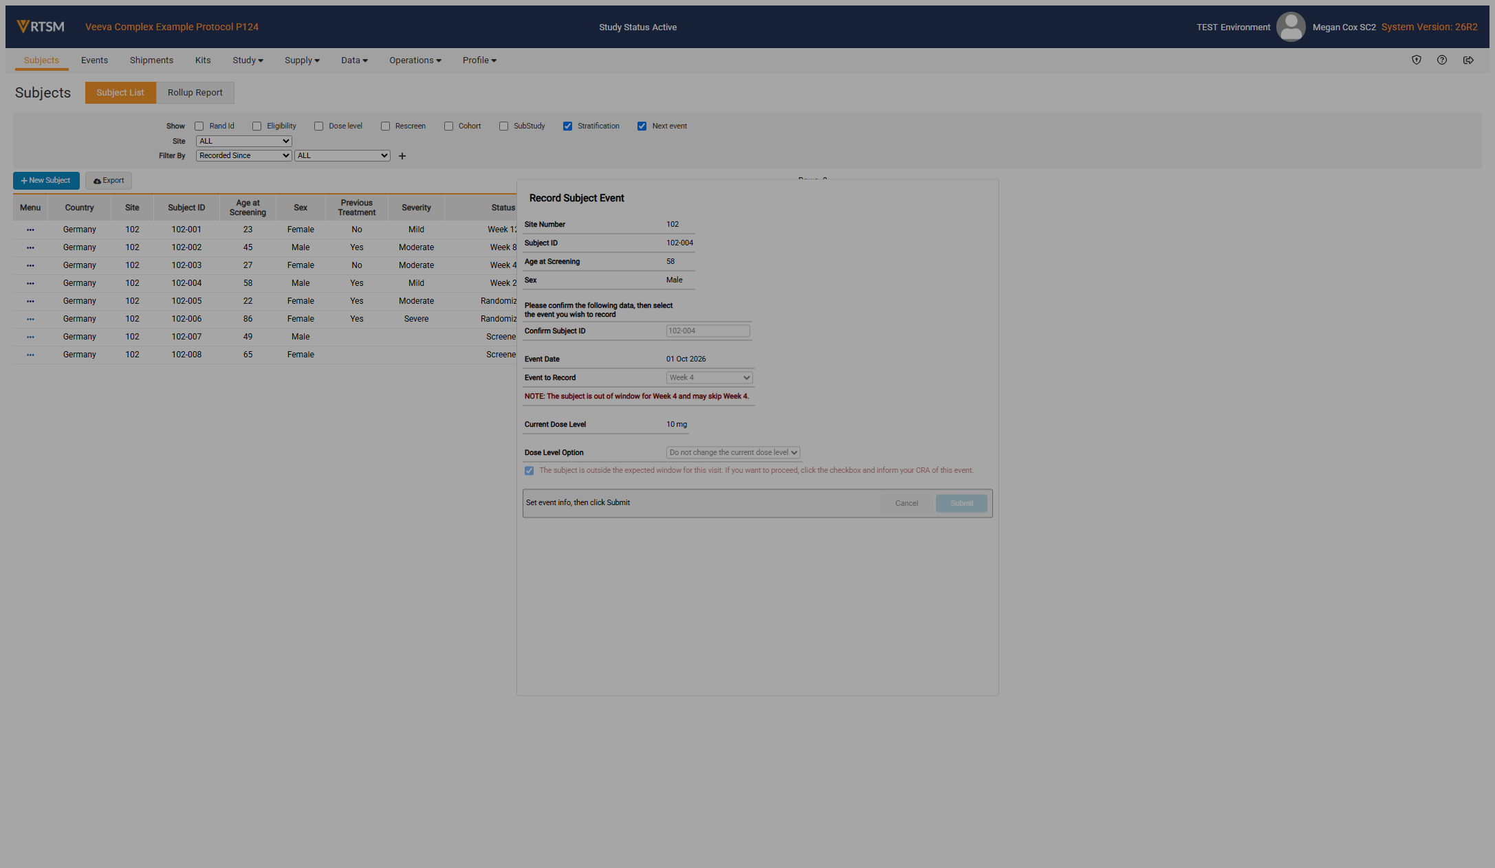
Task: Check the Rescreen option
Action: (x=385, y=126)
